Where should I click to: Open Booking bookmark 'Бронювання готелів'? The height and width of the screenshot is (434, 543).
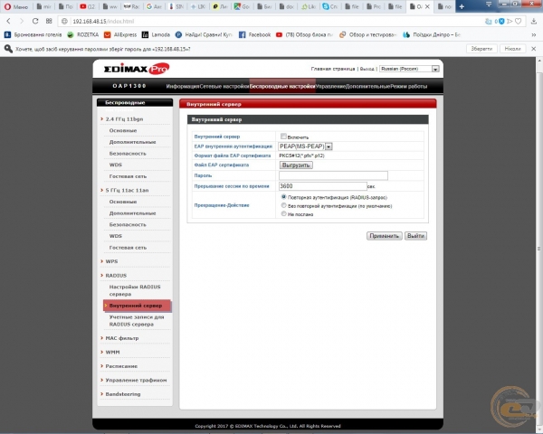click(33, 34)
